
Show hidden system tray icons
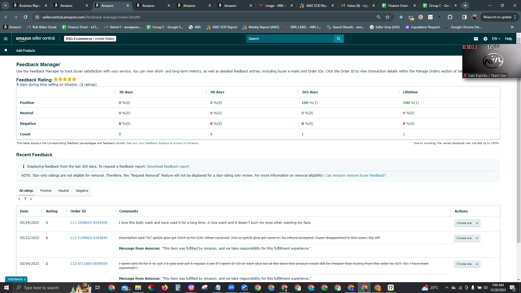(x=447, y=288)
